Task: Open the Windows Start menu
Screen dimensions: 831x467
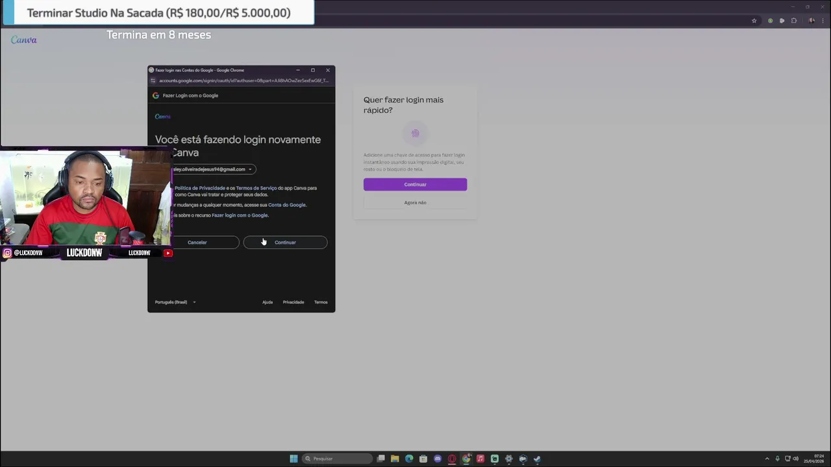Action: tap(293, 459)
